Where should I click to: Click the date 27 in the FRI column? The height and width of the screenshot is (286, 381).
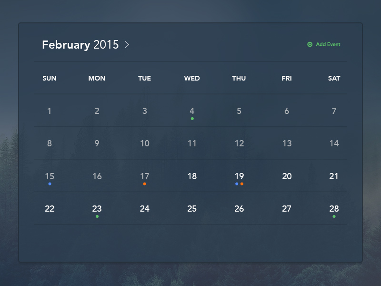click(287, 209)
